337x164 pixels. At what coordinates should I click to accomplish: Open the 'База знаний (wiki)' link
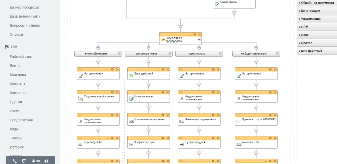[x=25, y=16]
